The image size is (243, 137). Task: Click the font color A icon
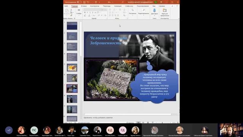(x=89, y=15)
